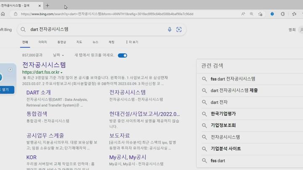This screenshot has width=303, height=170.
Task: Open the zoom magnifier in address bar
Action: pos(251,14)
